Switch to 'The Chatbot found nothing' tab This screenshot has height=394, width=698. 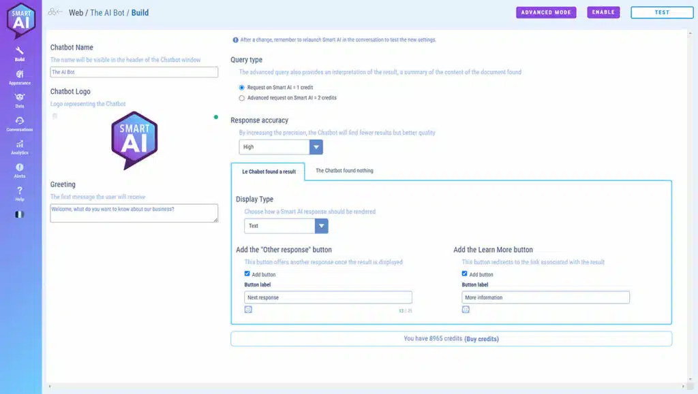coord(344,171)
